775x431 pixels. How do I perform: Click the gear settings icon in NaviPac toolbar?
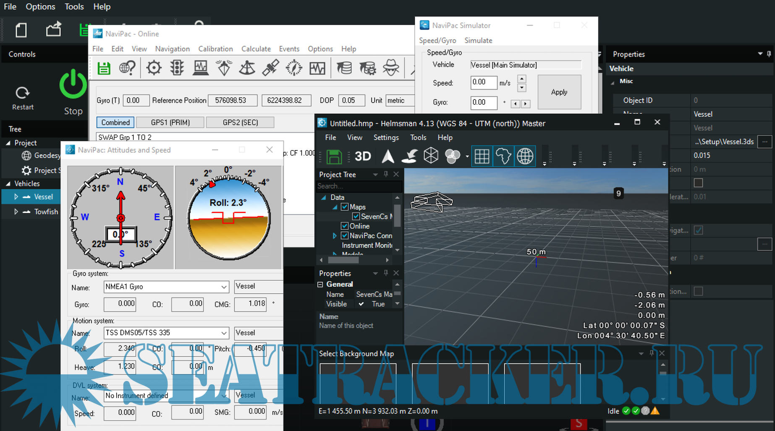click(x=154, y=68)
